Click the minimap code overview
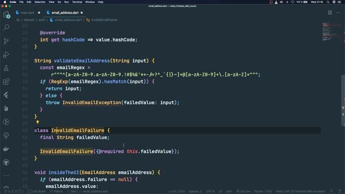 tap(332, 32)
